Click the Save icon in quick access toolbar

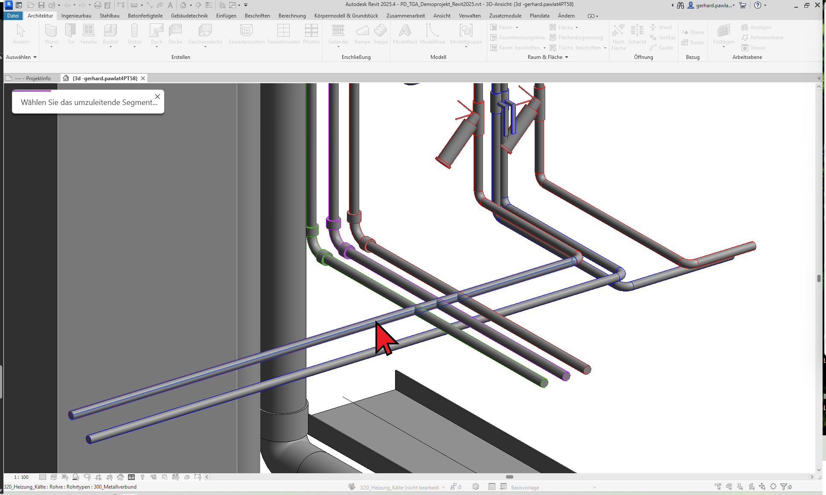(x=41, y=5)
